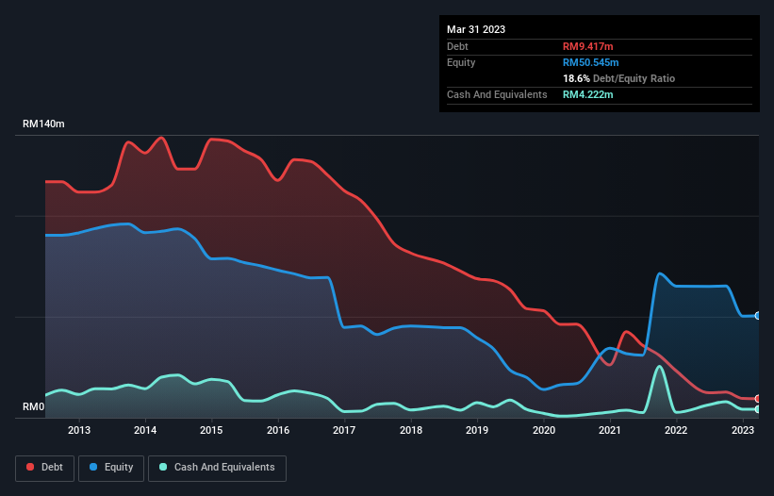Select the 2018 x-axis label
This screenshot has width=774, height=496.
point(411,430)
